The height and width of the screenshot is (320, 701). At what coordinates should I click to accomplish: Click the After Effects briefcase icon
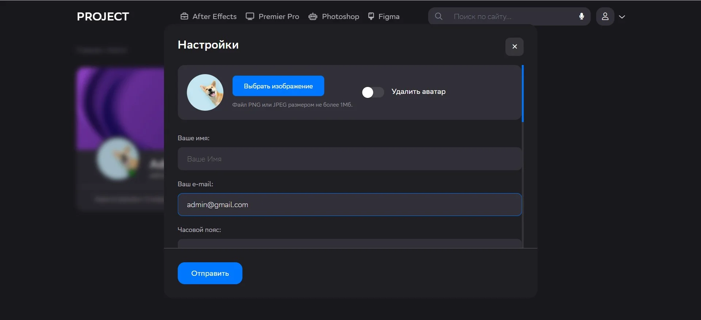click(x=184, y=16)
